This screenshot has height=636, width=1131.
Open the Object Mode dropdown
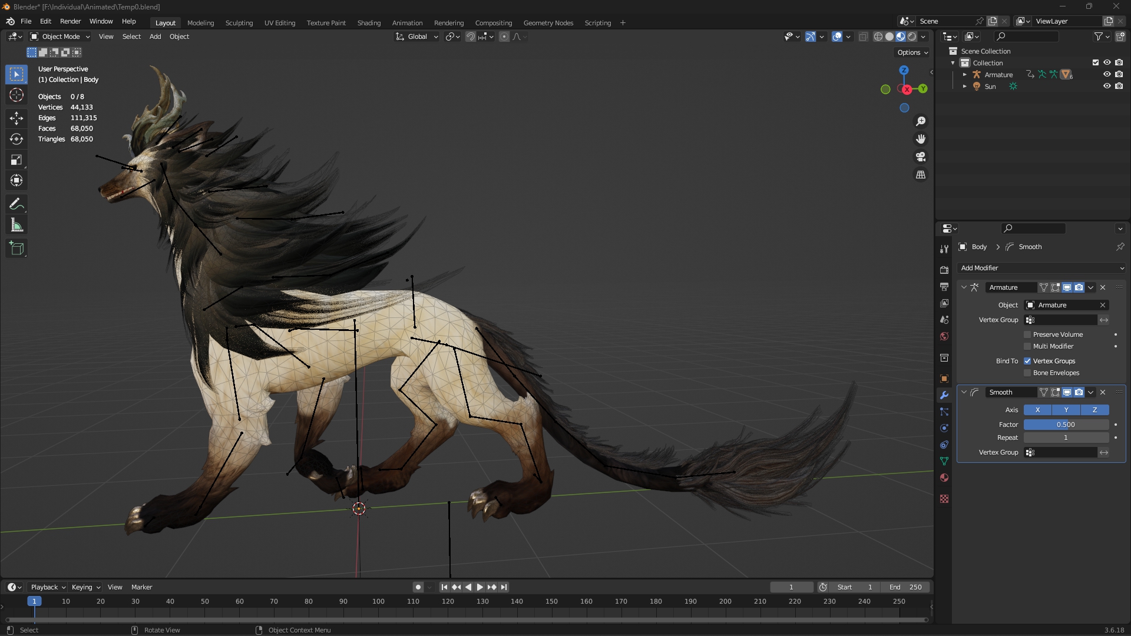tap(60, 37)
